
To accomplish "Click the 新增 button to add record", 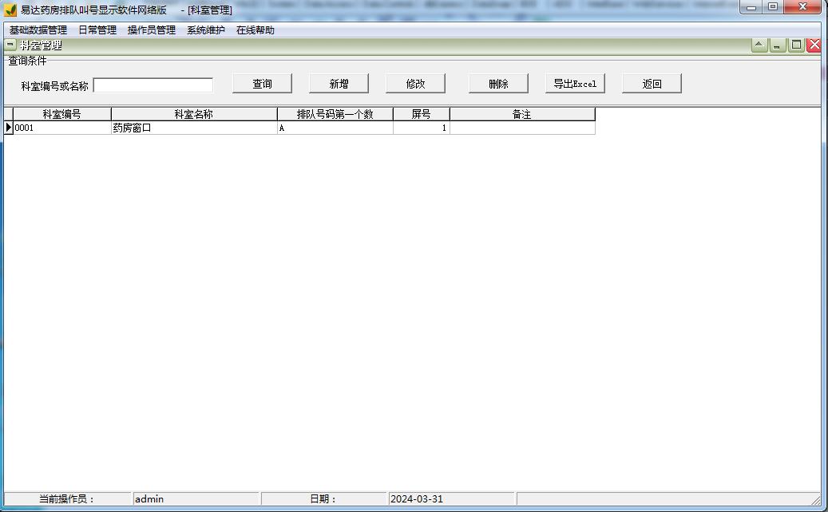I will 340,83.
